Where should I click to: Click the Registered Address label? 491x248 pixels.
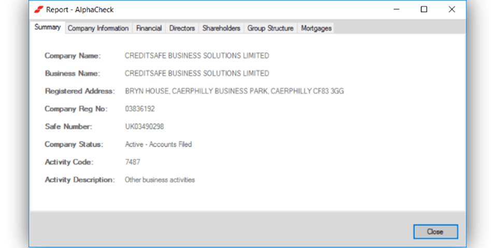click(x=80, y=91)
